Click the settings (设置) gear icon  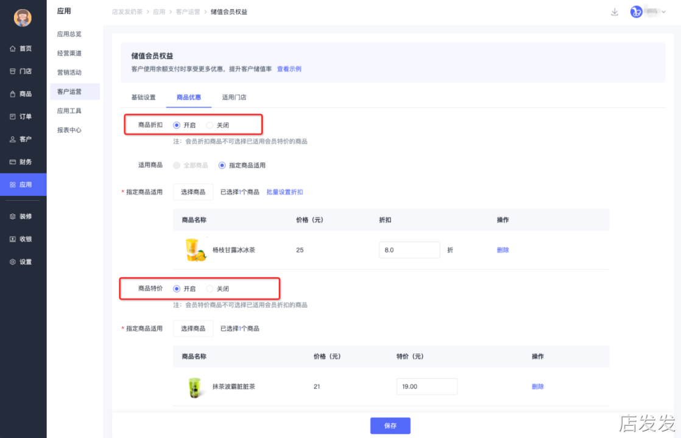[x=13, y=262]
